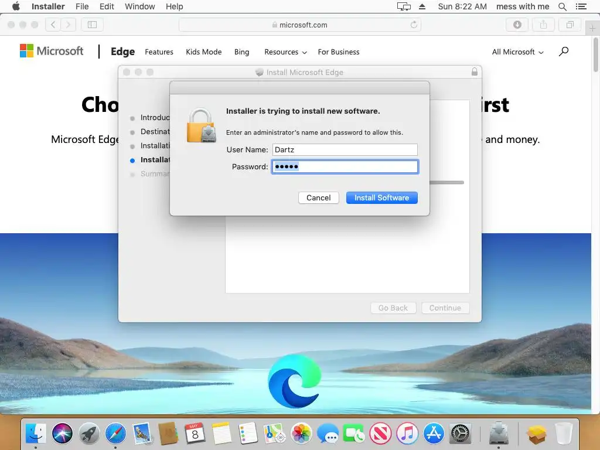Image resolution: width=600 pixels, height=450 pixels.
Task: Open App Store from the Dock
Action: click(434, 434)
